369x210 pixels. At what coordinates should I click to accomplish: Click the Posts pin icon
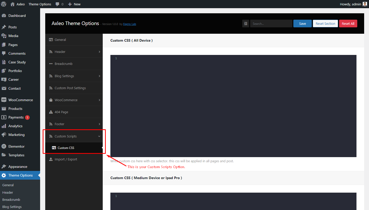coord(4,27)
